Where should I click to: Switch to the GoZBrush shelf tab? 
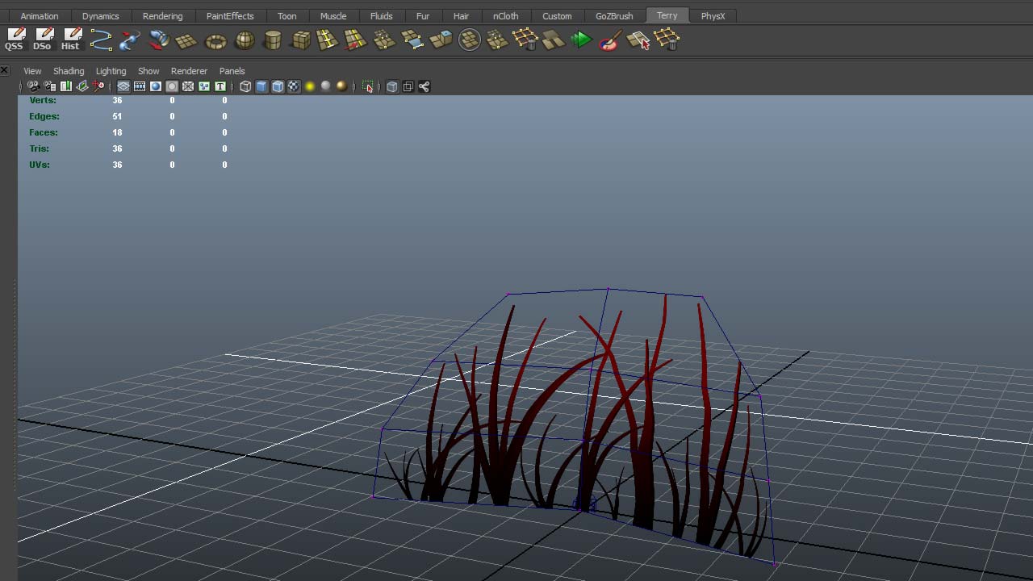[x=613, y=15]
